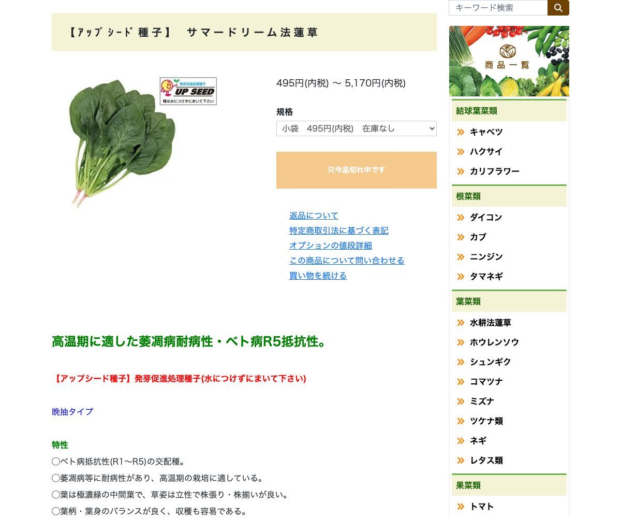Image resolution: width=621 pixels, height=518 pixels.
Task: Select the 果菜類 category header
Action: point(468,485)
